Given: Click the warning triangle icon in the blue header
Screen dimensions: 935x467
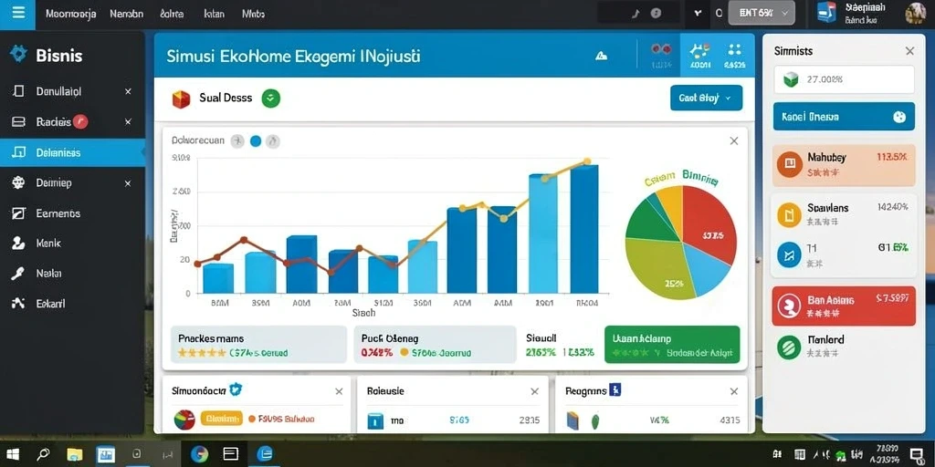Looking at the screenshot, I should click(601, 56).
